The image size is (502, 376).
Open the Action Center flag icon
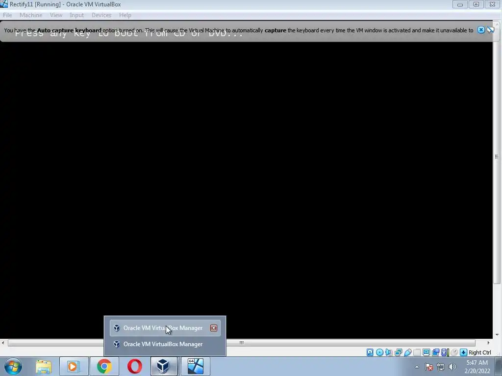click(x=429, y=367)
